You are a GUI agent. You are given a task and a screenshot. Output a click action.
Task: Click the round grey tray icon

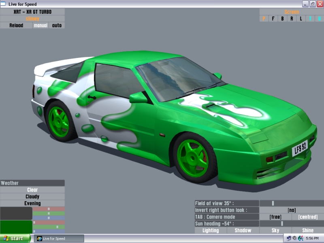pos(294,238)
